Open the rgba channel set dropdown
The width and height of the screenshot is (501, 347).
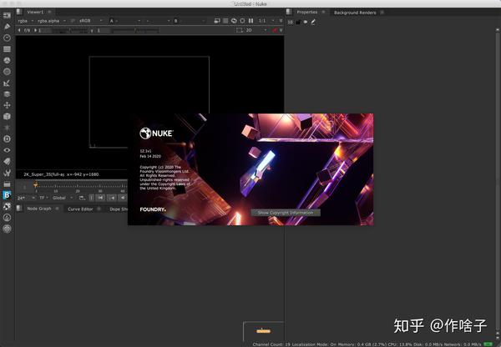point(26,21)
